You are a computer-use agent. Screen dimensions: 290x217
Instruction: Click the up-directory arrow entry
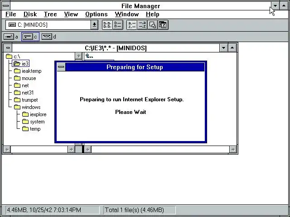click(89, 56)
